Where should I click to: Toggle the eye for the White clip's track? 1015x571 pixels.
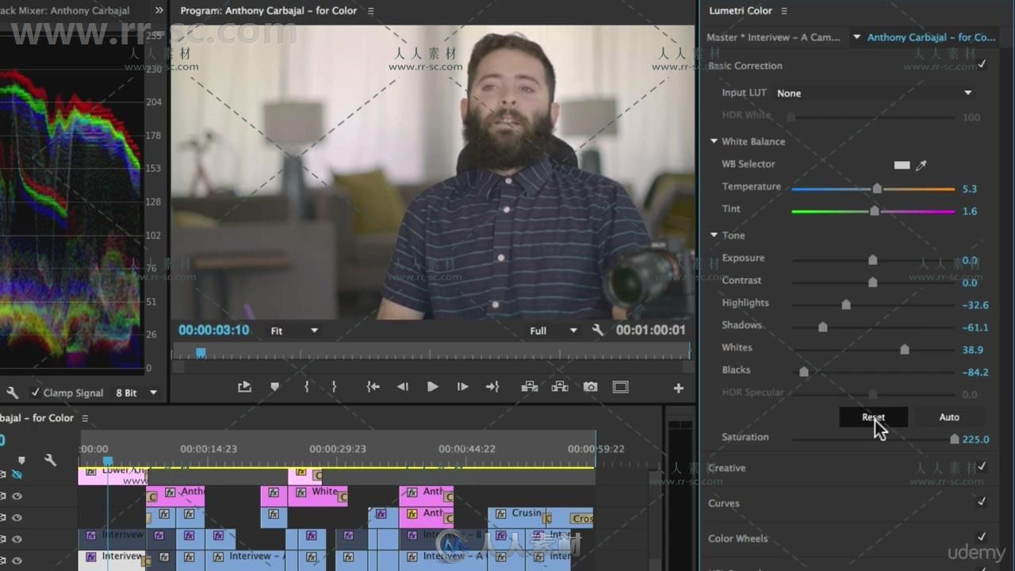tap(16, 496)
